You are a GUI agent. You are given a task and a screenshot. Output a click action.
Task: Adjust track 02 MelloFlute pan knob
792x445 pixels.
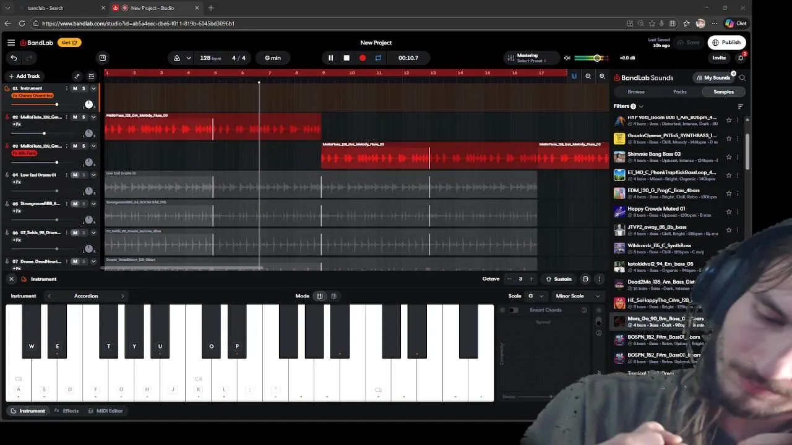click(88, 133)
